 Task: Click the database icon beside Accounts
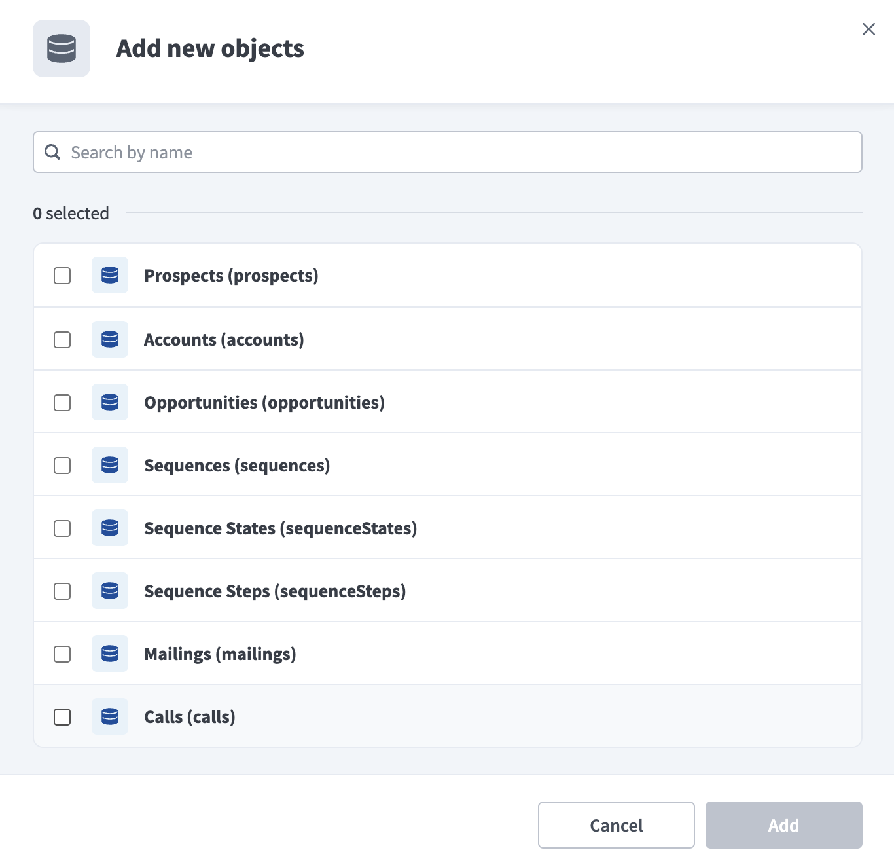[110, 339]
